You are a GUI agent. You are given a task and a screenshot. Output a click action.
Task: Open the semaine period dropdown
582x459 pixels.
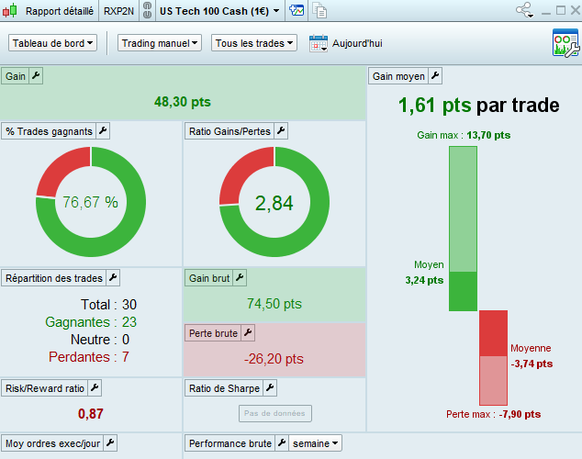(x=315, y=443)
